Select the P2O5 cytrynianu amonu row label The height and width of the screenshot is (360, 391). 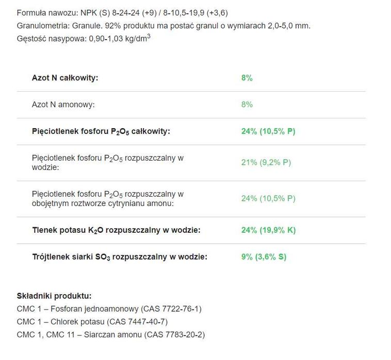pos(107,198)
